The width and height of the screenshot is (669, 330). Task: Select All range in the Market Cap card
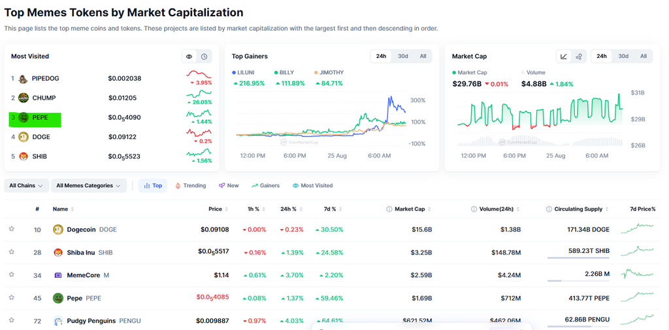(x=644, y=56)
